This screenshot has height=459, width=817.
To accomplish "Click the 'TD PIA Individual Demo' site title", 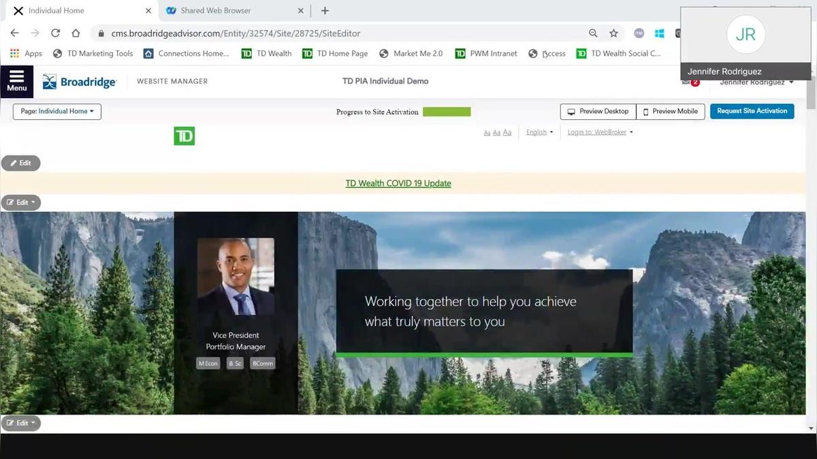I will click(385, 81).
